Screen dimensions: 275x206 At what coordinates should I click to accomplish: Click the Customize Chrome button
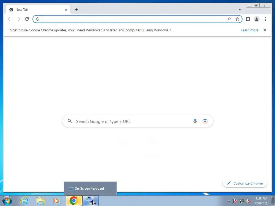[245, 183]
